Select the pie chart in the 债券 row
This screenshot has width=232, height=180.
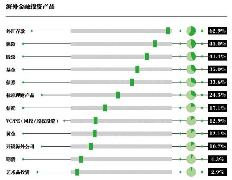[191, 82]
